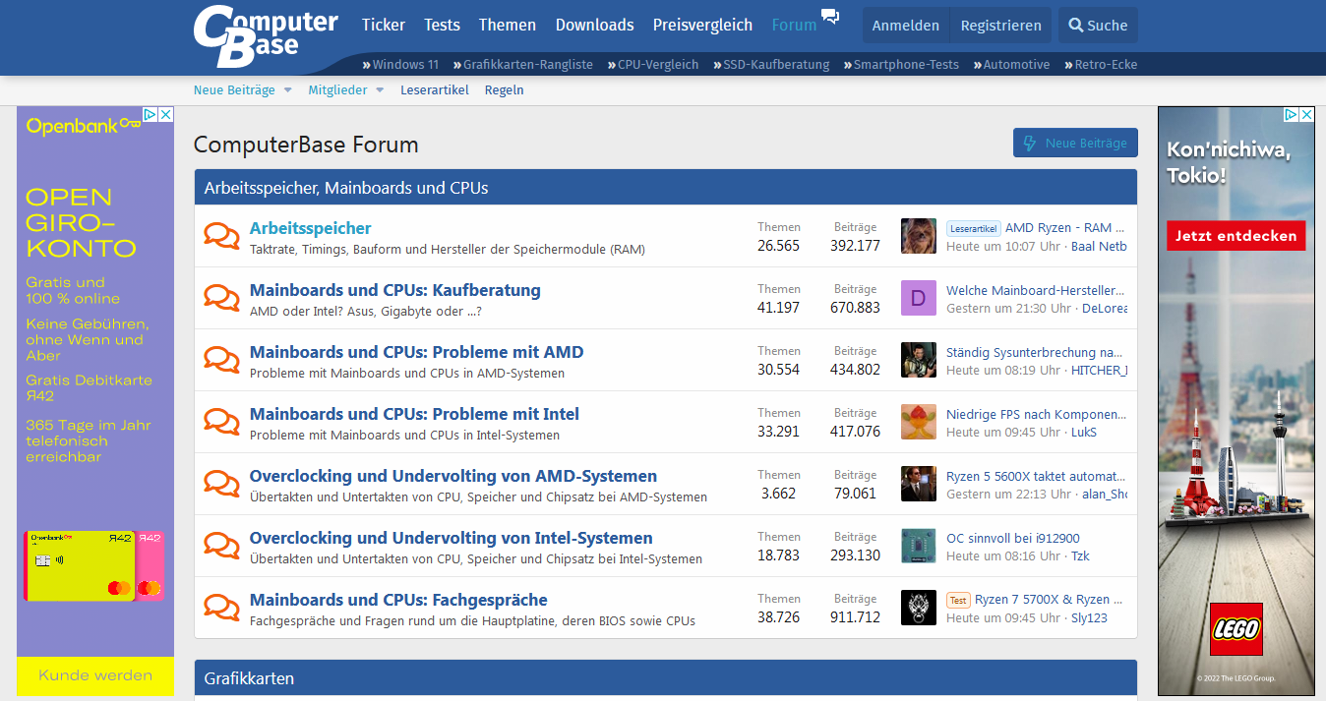Click the ComputerBase logo
The image size is (1326, 701).
pyautogui.click(x=265, y=35)
